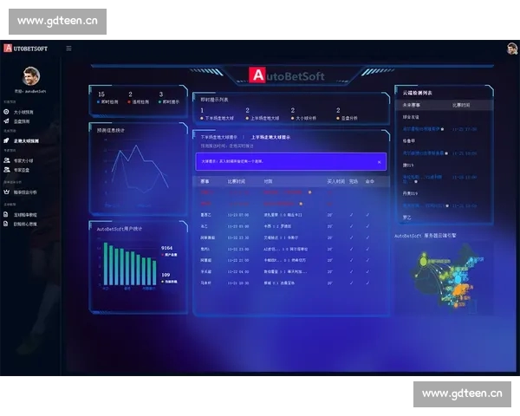
Task: Close the blue notification banner
Action: (379, 162)
